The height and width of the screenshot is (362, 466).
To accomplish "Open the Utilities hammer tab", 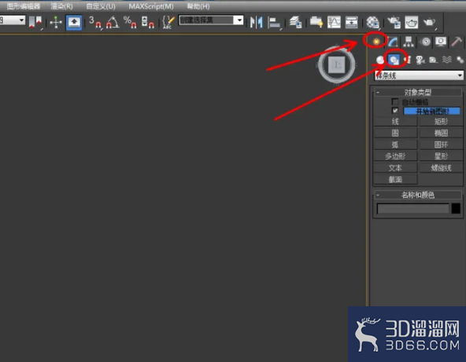I will tap(457, 42).
